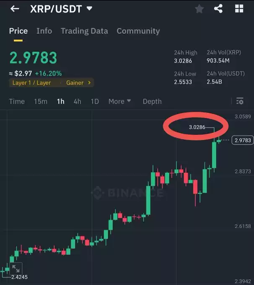Open the Community tab
This screenshot has height=285, width=254.
tap(138, 31)
